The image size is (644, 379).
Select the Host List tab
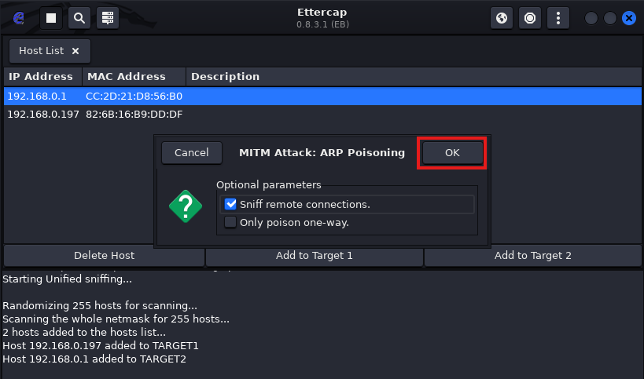pyautogui.click(x=41, y=51)
